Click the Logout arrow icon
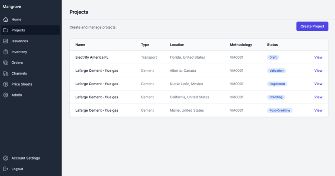Image resolution: width=335 pixels, height=176 pixels. [6, 169]
